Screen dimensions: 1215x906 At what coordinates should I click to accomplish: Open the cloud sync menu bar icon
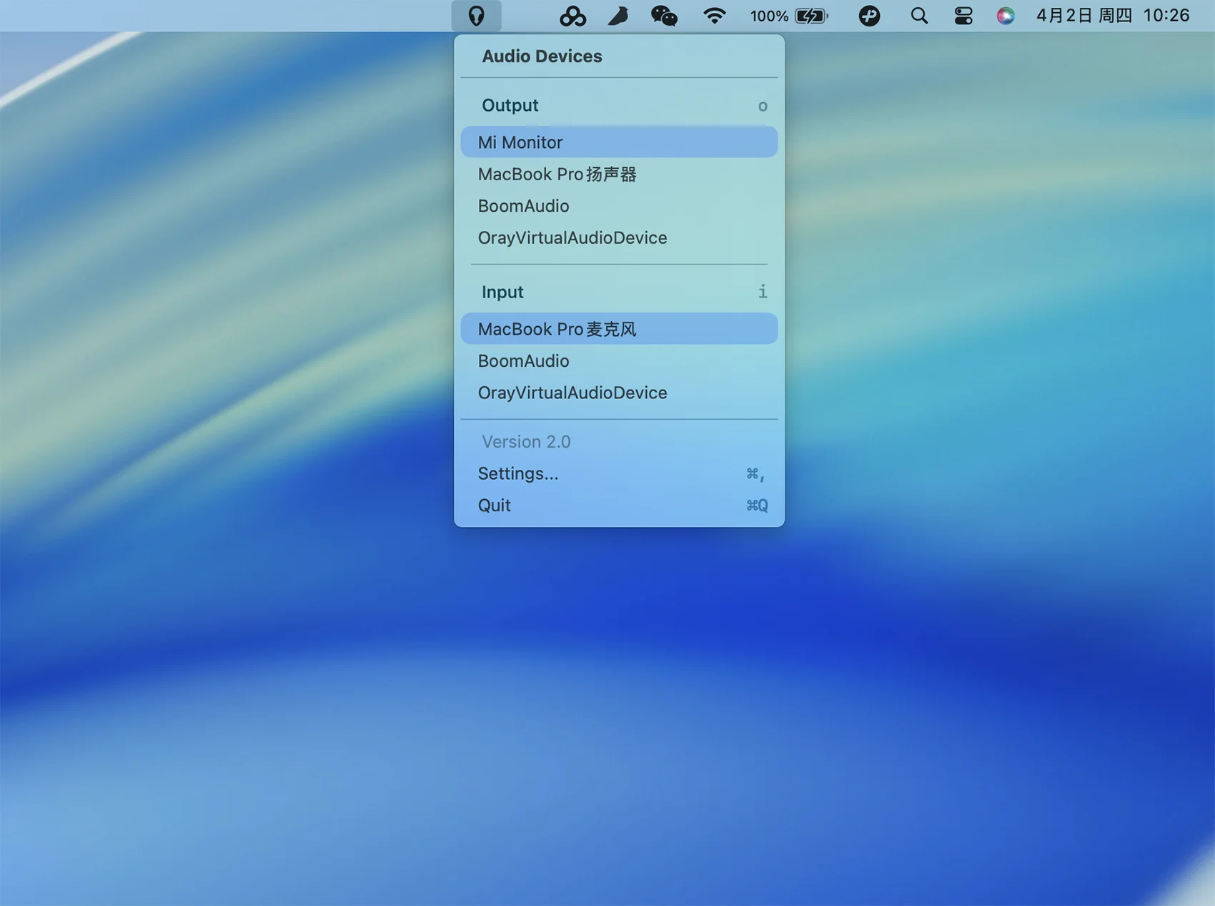572,16
